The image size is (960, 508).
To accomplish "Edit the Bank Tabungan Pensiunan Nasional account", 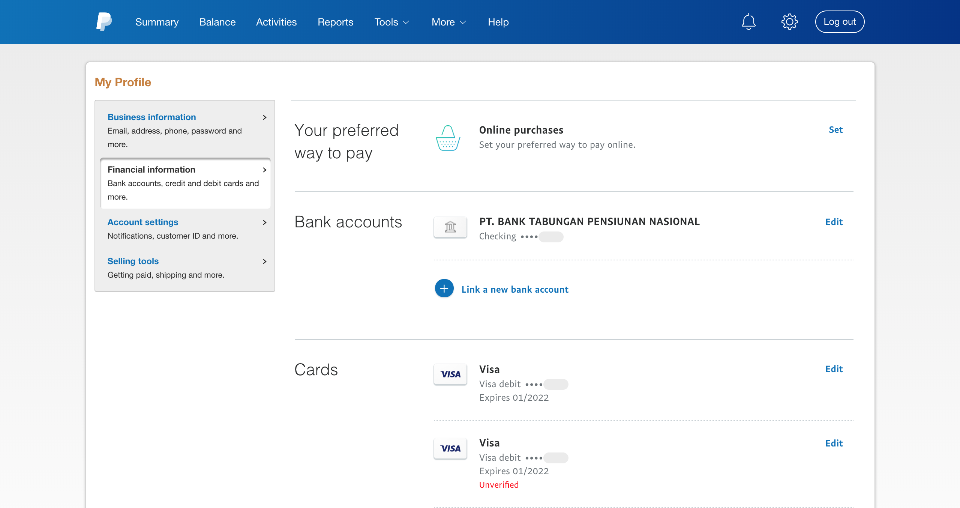I will tap(834, 222).
